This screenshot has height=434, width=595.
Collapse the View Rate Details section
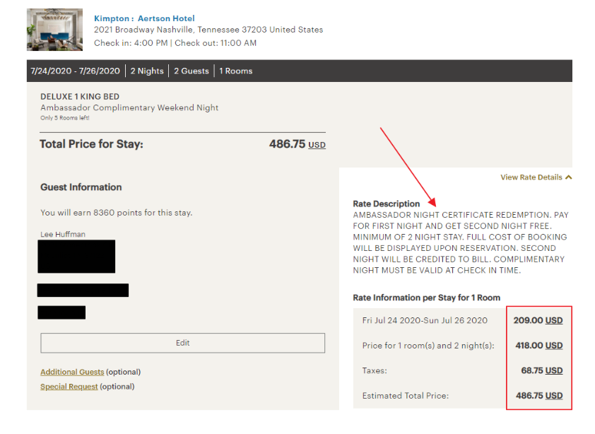(536, 177)
